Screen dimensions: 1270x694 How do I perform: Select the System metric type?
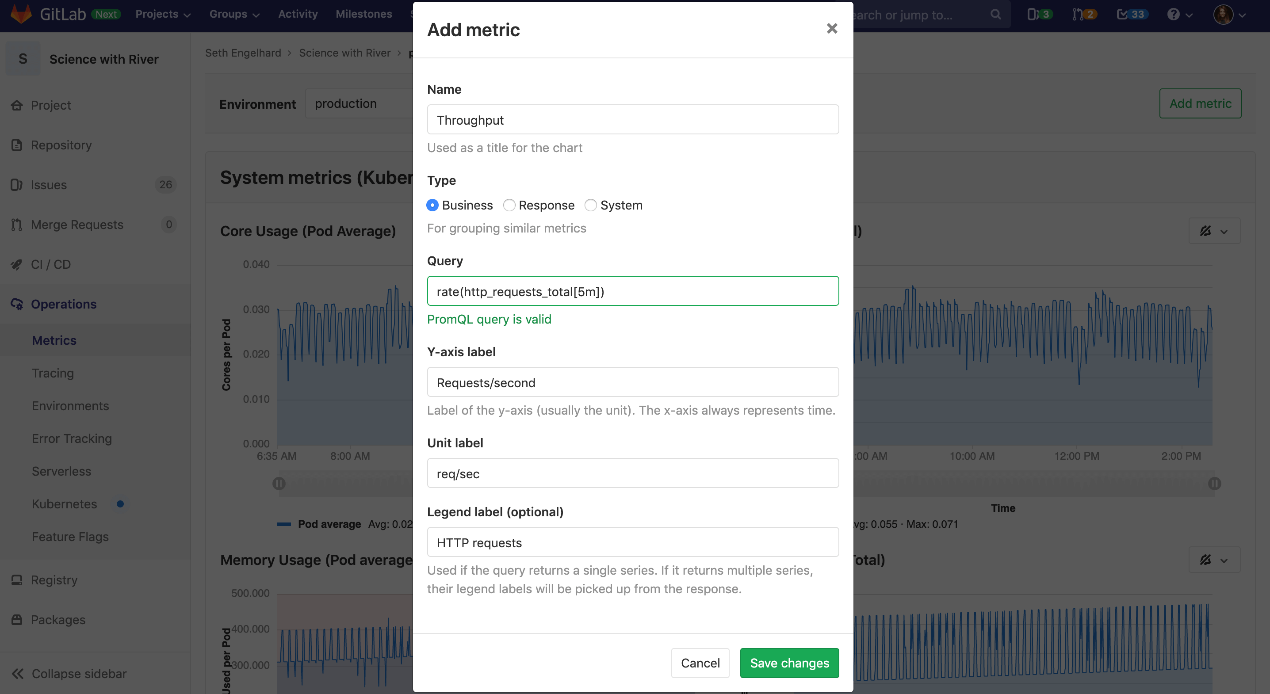591,205
